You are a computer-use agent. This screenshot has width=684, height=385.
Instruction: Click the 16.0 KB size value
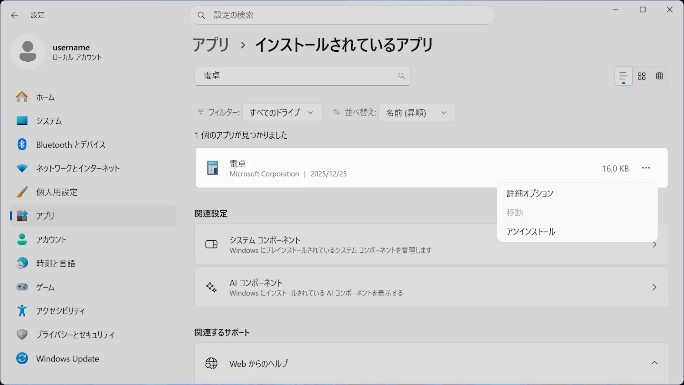(x=615, y=169)
